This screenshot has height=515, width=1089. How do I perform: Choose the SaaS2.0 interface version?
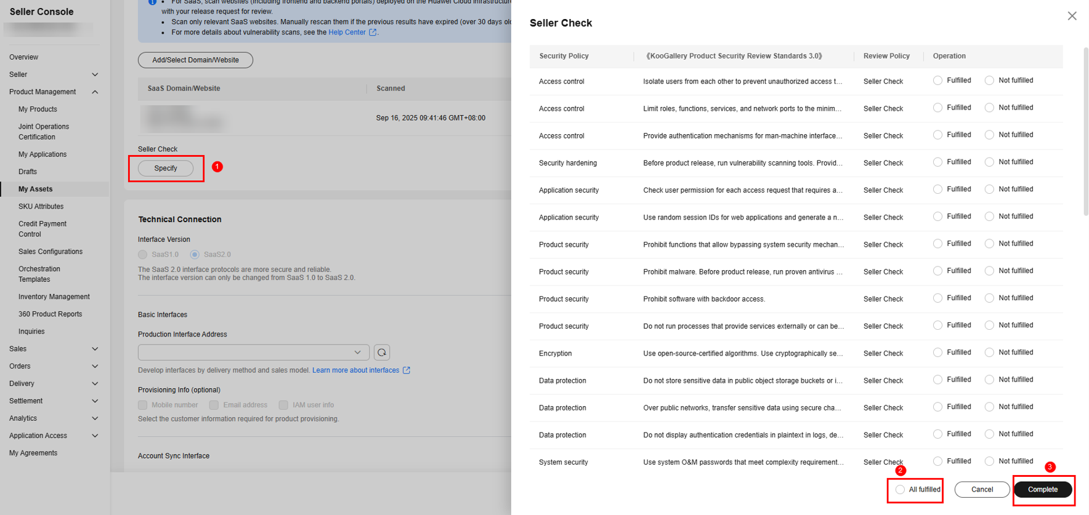click(x=195, y=255)
